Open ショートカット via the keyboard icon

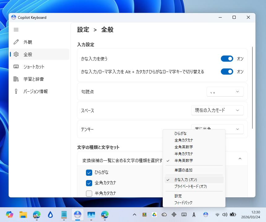(x=16, y=67)
